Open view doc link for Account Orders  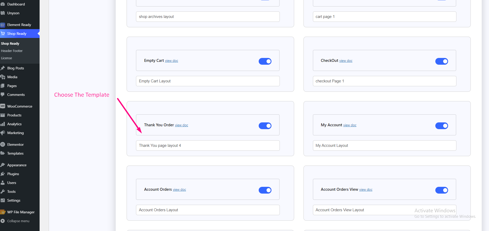coord(179,190)
